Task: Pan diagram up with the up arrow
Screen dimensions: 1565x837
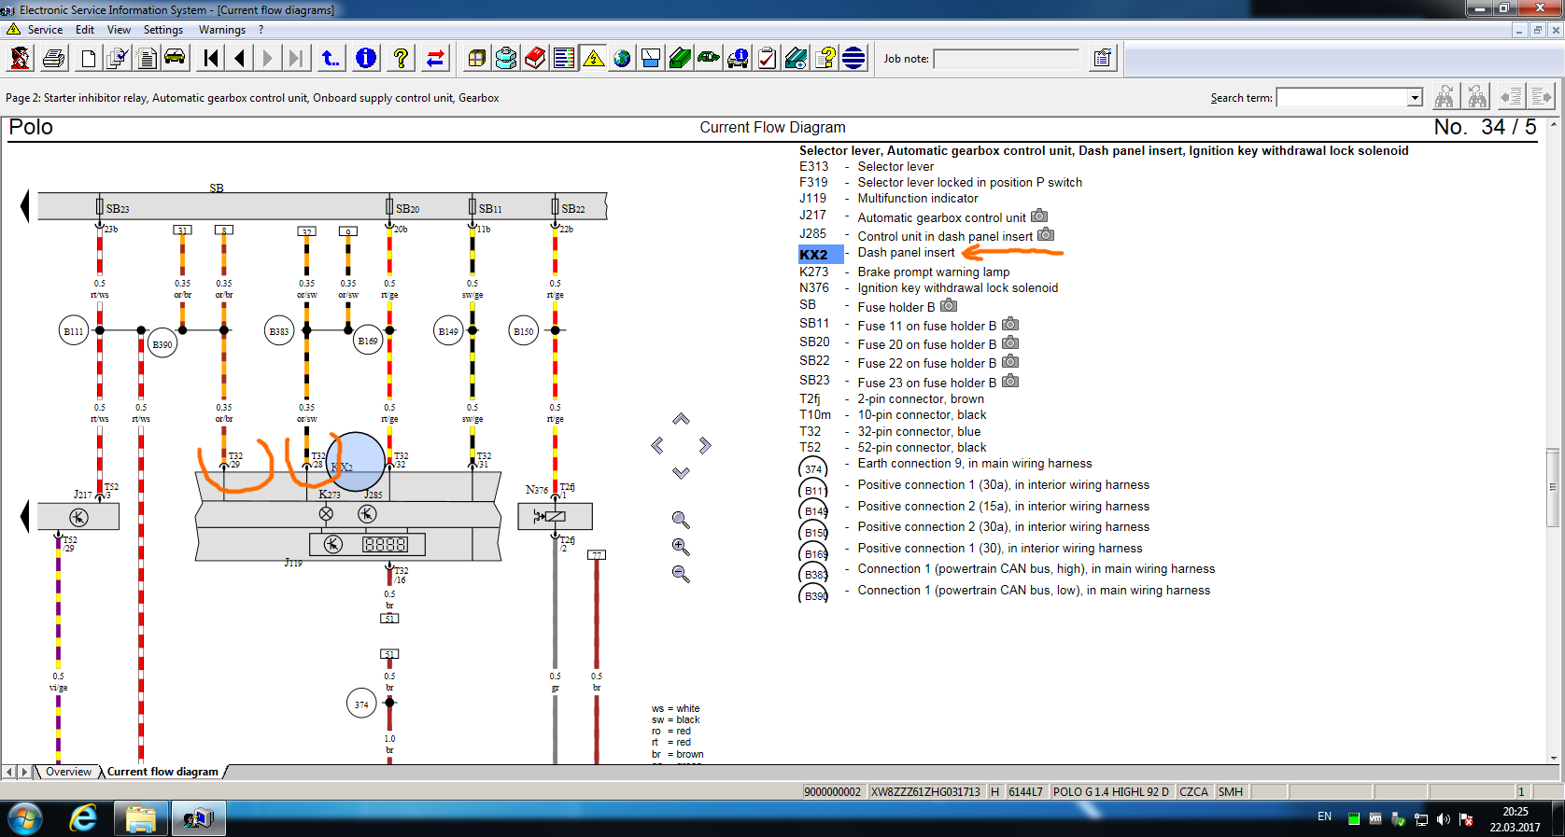Action: (x=681, y=419)
